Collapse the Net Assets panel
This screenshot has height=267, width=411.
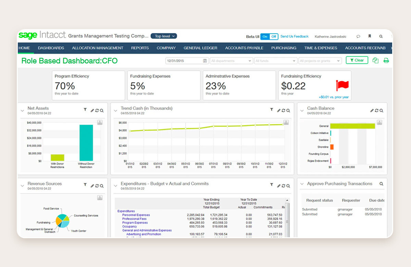(x=23, y=111)
